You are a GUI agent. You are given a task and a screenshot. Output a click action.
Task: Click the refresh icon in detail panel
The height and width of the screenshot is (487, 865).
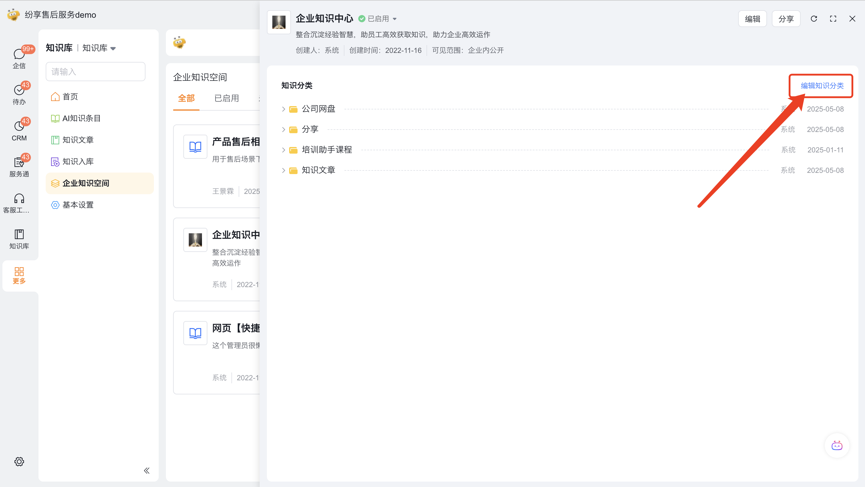point(814,19)
